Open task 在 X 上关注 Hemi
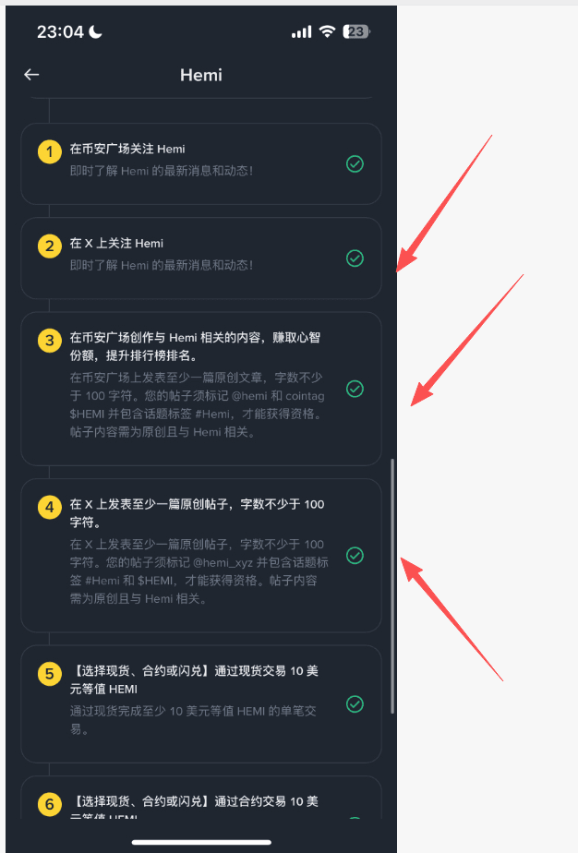 201,258
